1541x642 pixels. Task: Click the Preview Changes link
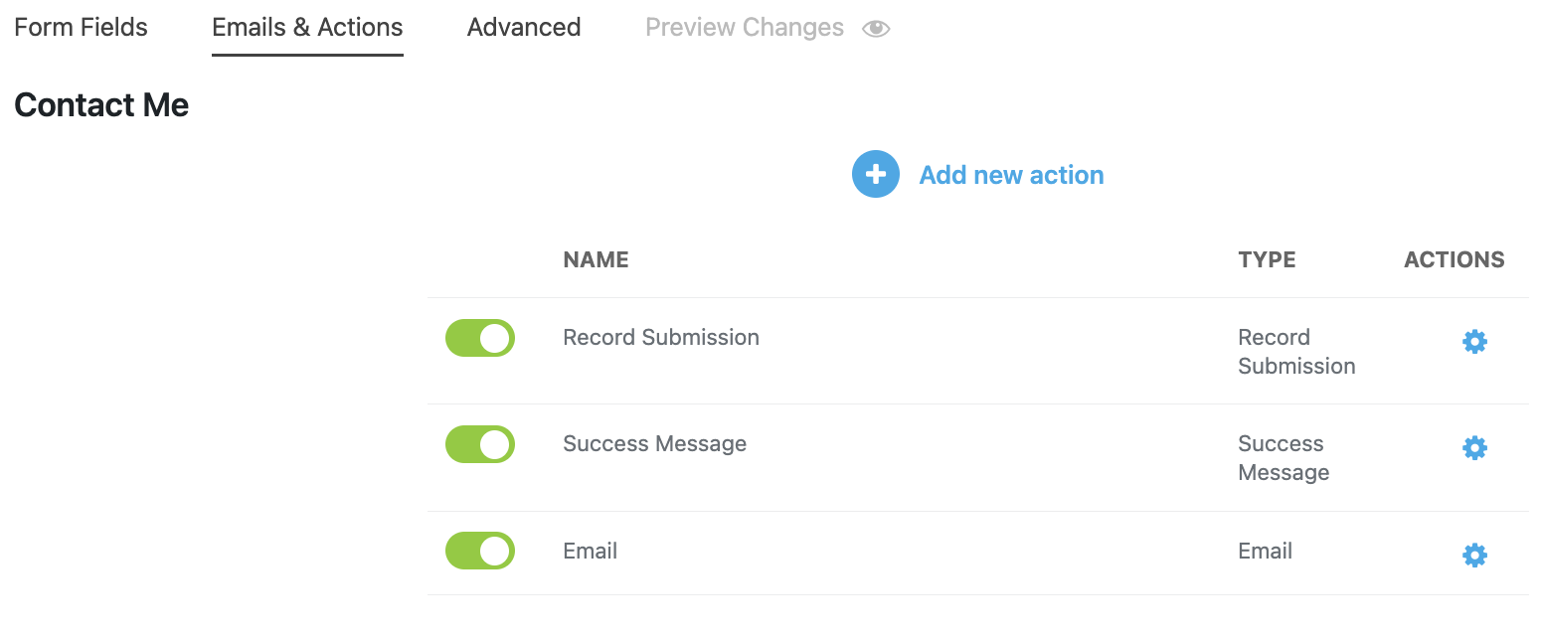745,28
